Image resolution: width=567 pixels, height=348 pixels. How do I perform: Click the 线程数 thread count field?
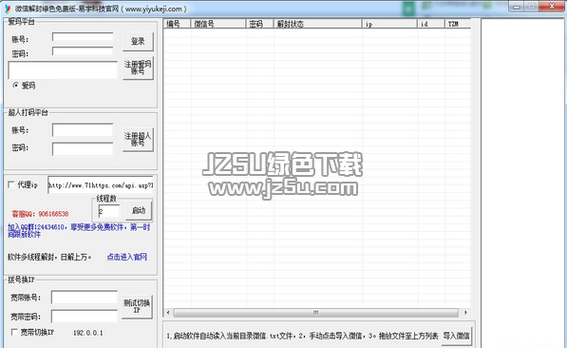coord(109,211)
